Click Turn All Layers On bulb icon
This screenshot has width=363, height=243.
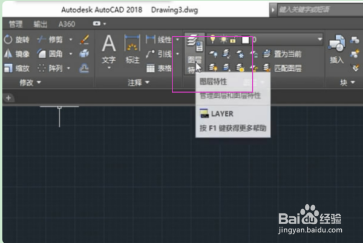coord(213,68)
